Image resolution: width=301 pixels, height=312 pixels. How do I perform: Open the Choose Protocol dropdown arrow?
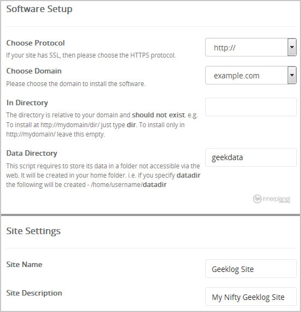point(292,47)
